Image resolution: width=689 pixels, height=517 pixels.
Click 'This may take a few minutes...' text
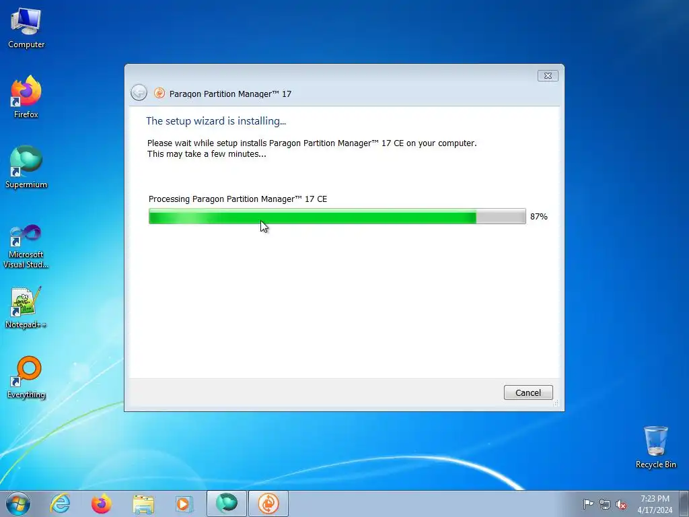207,154
